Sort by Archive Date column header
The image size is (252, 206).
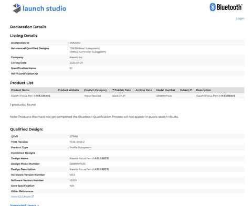click(x=143, y=90)
